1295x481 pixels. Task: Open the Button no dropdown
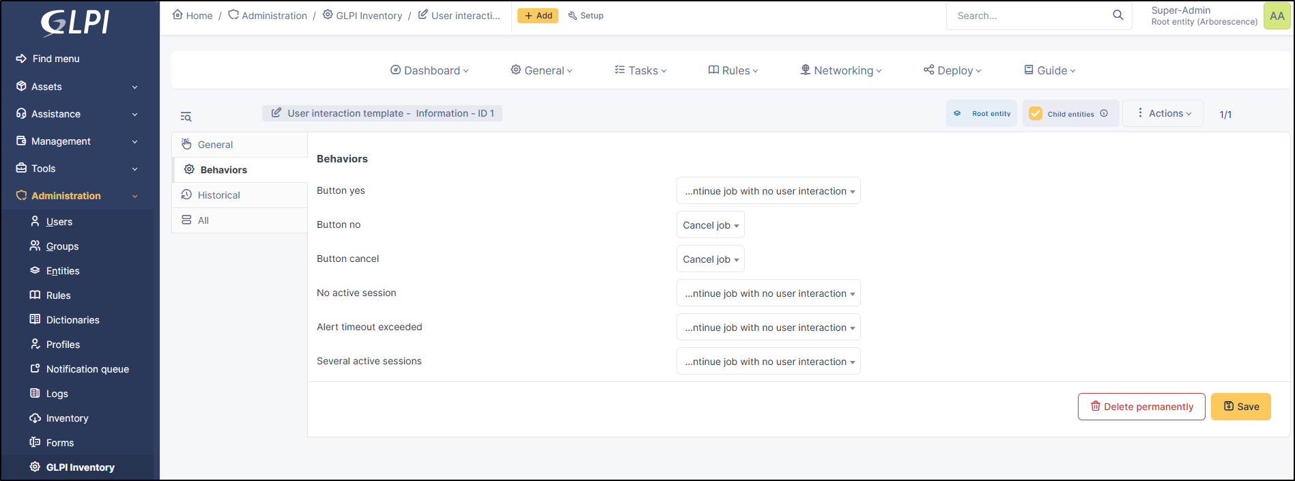(710, 225)
